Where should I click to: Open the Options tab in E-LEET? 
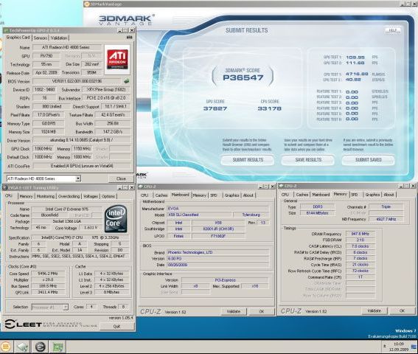pyautogui.click(x=108, y=196)
